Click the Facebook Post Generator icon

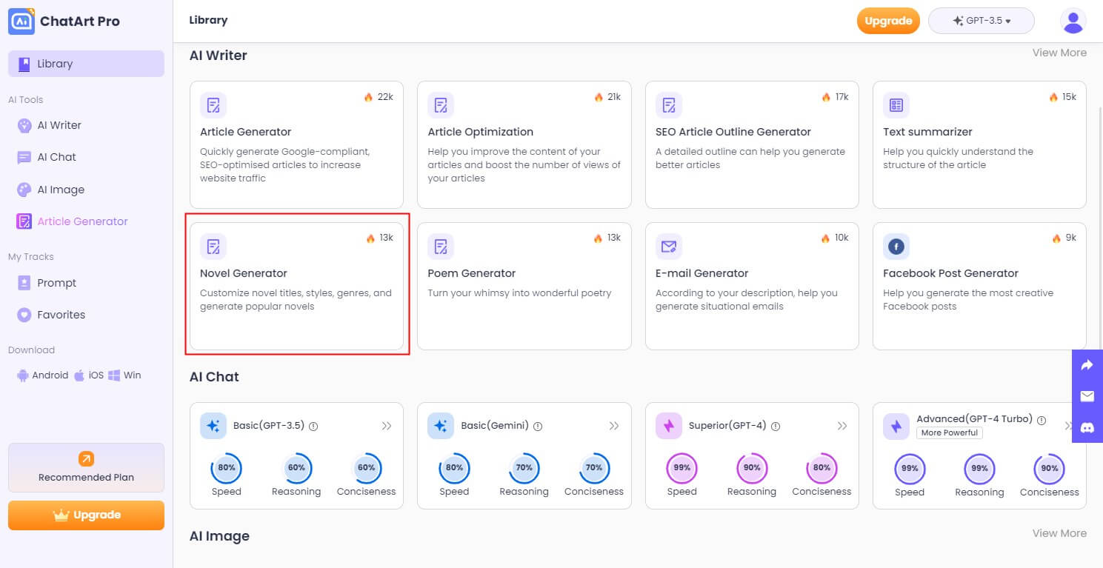(896, 247)
